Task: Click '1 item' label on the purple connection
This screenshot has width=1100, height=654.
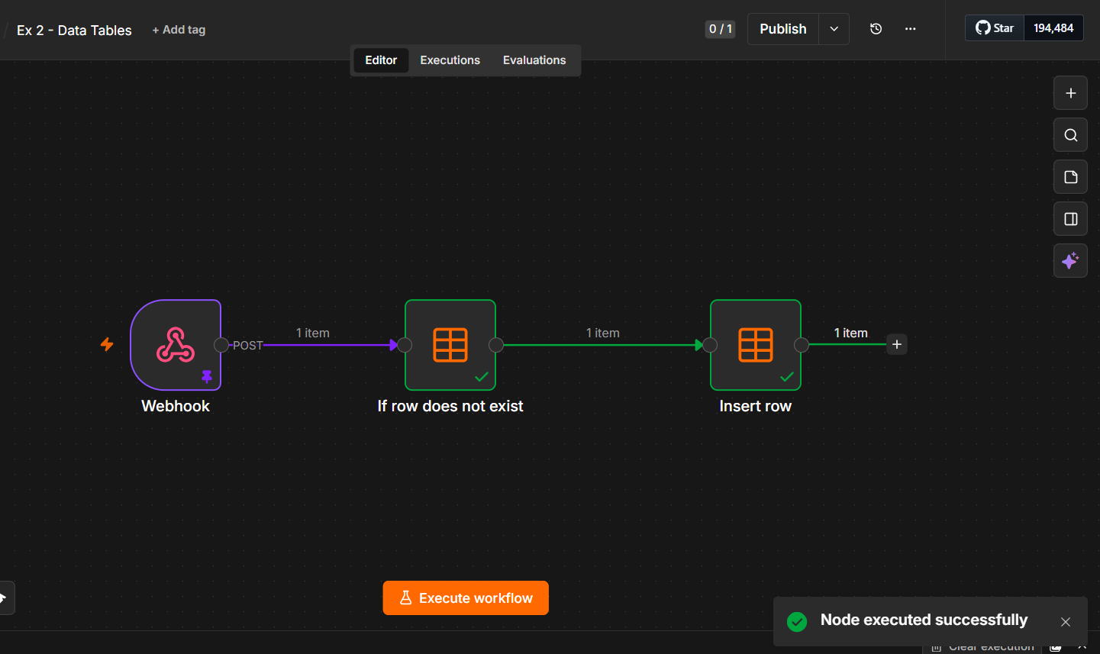Action: pos(313,333)
